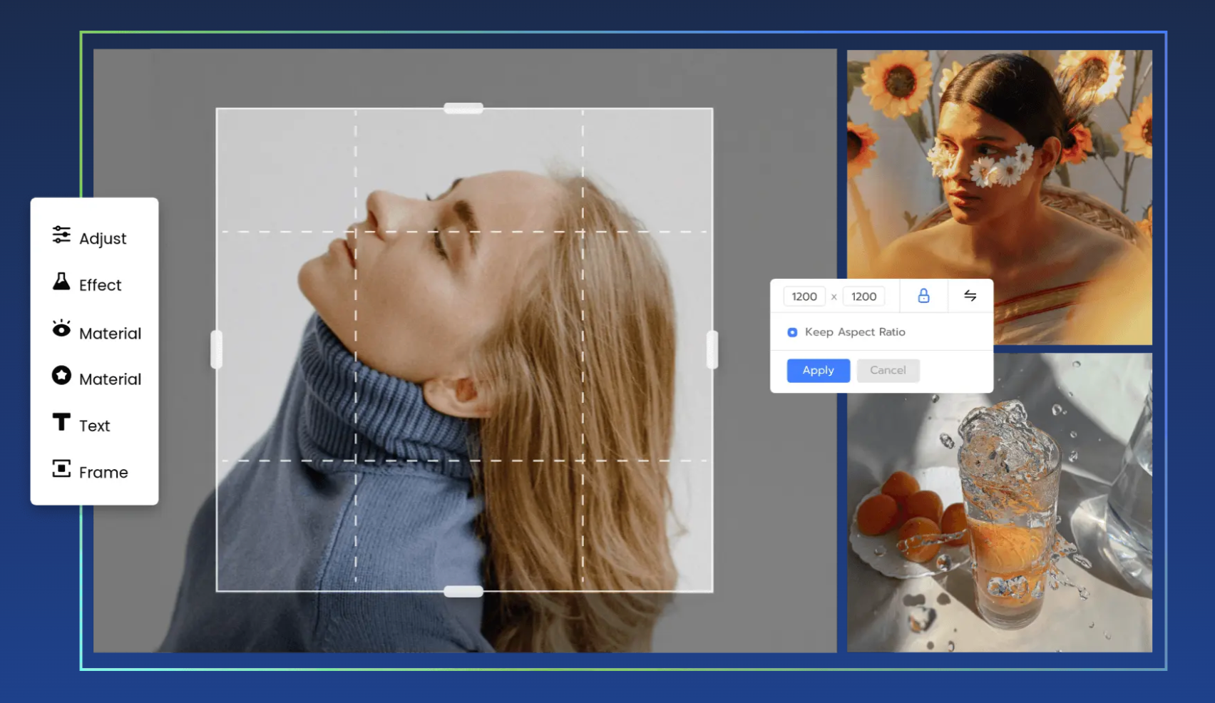Click the top edge handle of the crop box
Screen dimensions: 1215x703
point(463,108)
